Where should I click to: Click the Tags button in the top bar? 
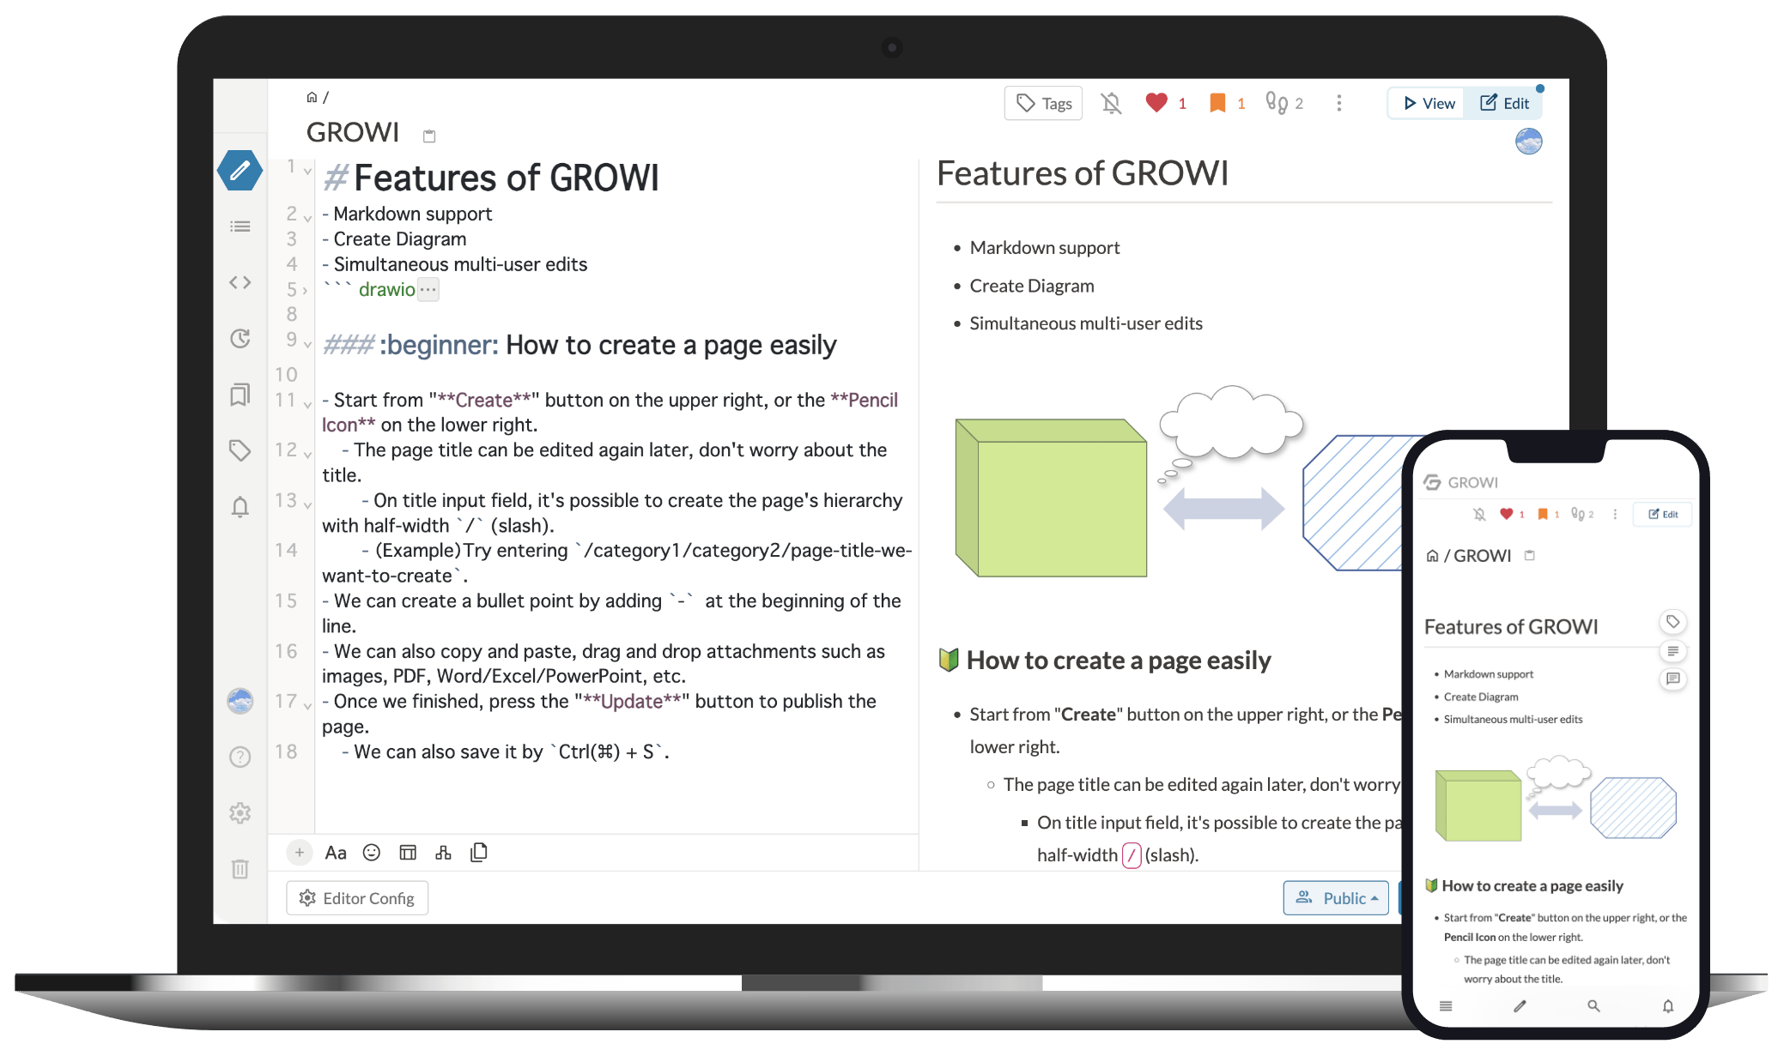tap(1043, 103)
